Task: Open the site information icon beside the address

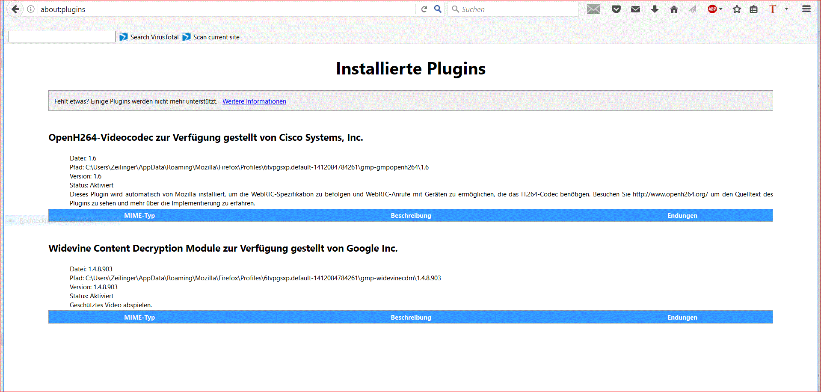Action: [x=31, y=9]
